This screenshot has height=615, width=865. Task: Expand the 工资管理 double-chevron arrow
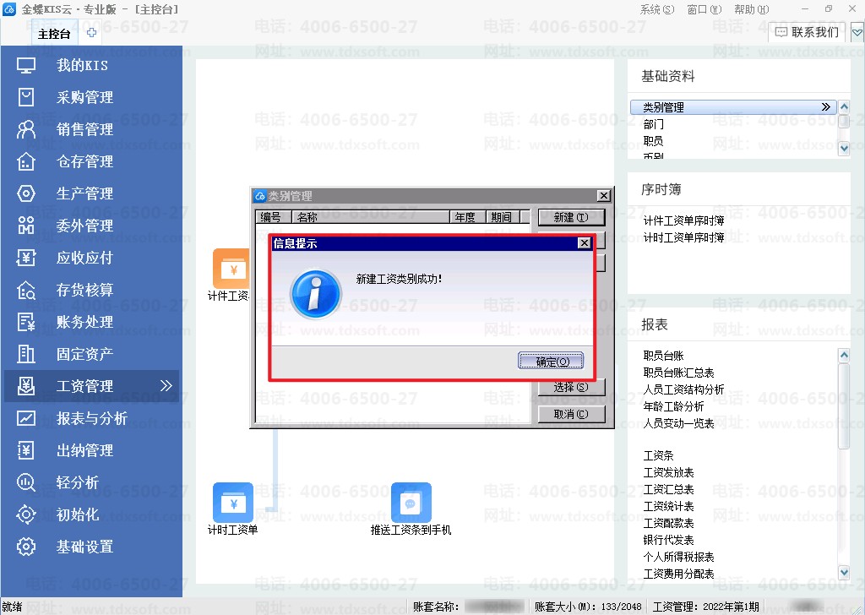click(166, 385)
